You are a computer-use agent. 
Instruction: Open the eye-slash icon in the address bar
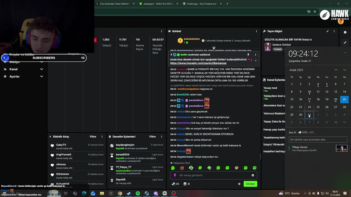pos(309,11)
